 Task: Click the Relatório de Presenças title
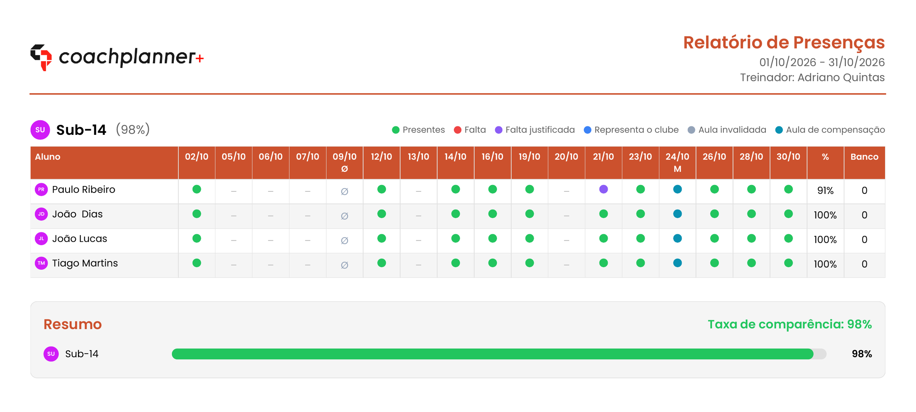point(784,43)
